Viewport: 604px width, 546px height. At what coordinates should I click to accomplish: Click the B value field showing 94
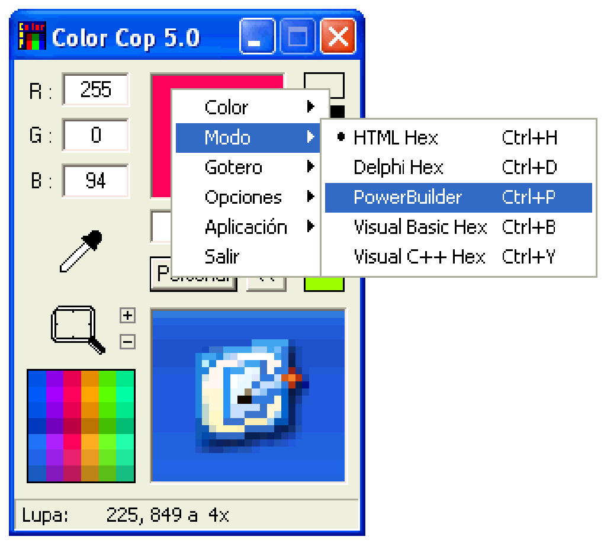[95, 181]
